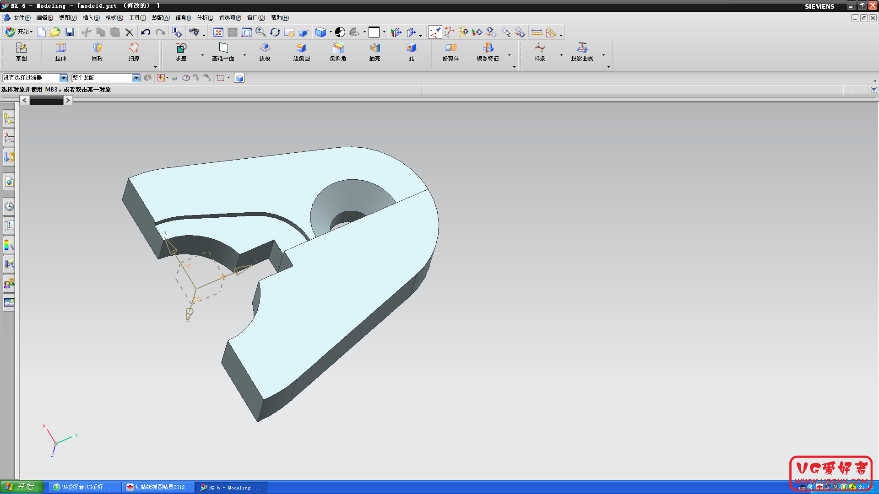This screenshot has width=879, height=494.
Task: Click the Measure Angle icon
Action: click(551, 32)
